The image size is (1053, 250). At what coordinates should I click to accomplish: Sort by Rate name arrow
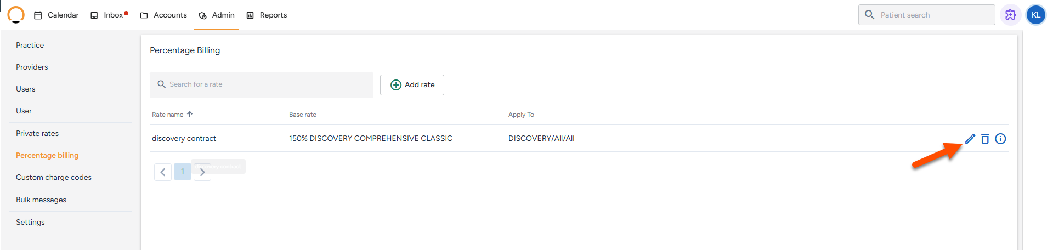190,115
